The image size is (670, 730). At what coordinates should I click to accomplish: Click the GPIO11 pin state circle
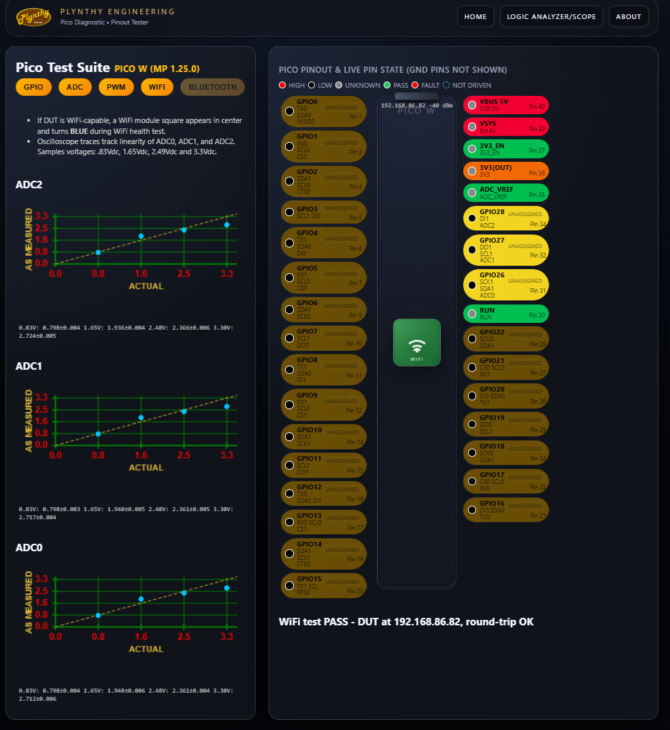click(289, 465)
